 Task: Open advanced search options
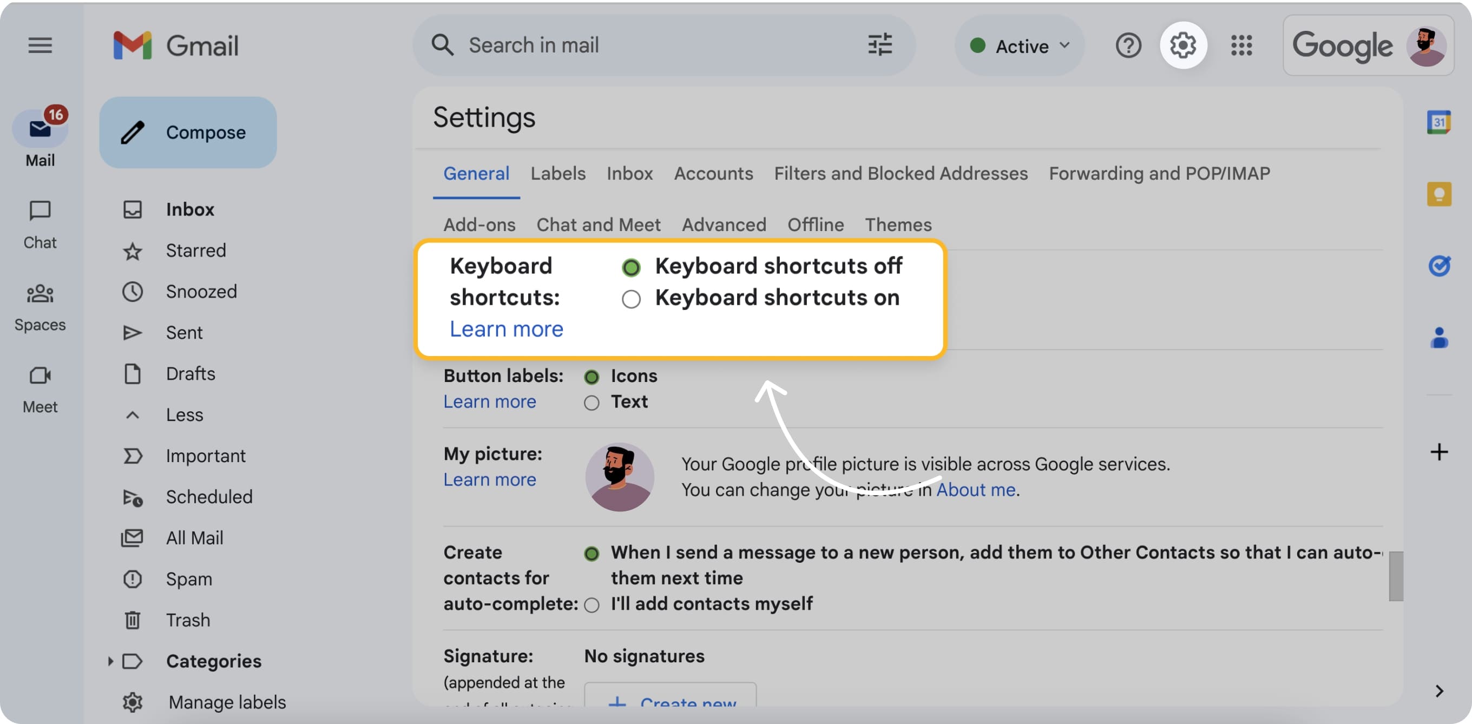coord(880,44)
